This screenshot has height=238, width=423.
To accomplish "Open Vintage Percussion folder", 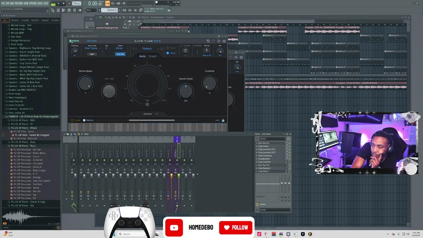I will coord(20,40).
